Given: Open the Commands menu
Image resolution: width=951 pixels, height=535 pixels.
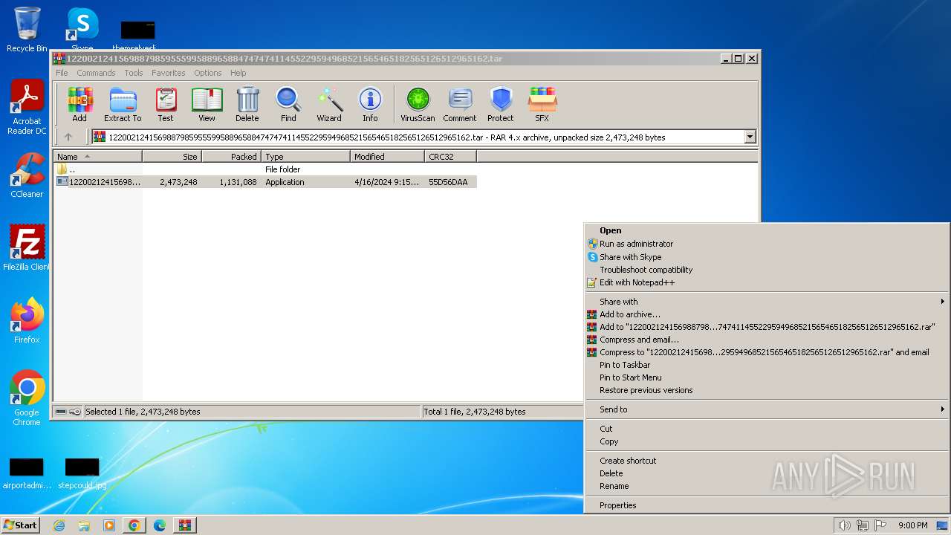Looking at the screenshot, I should [96, 73].
